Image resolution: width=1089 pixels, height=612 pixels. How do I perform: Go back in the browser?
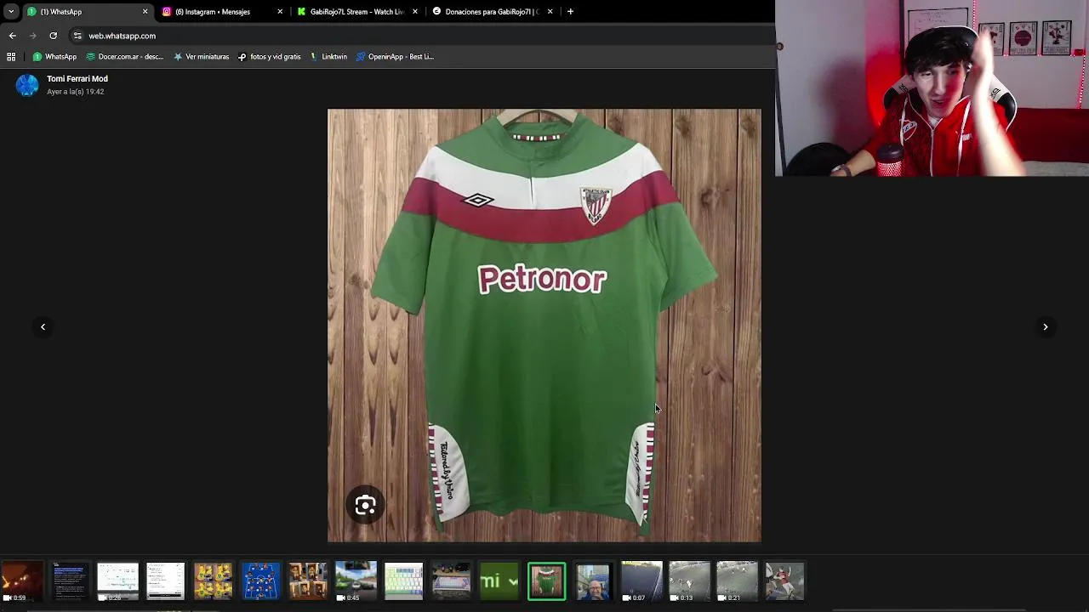point(12,36)
